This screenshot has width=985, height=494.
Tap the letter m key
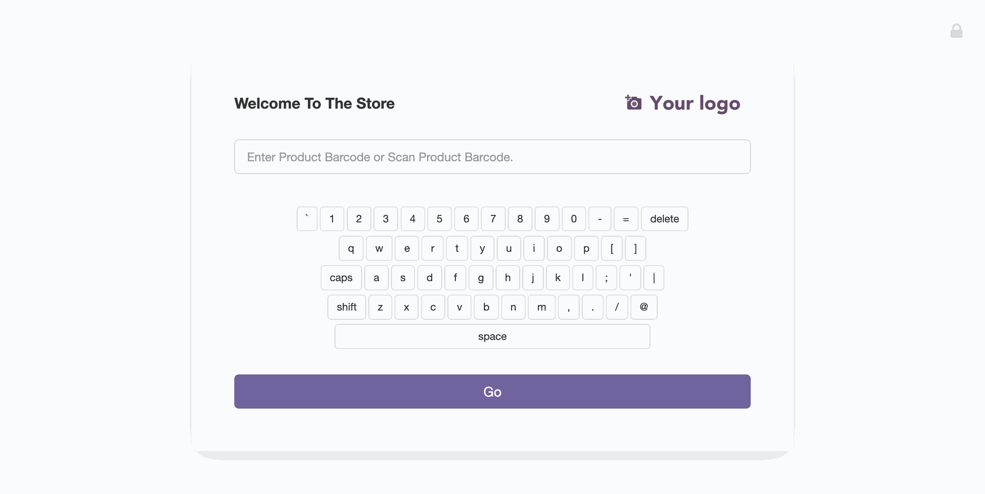click(x=542, y=307)
